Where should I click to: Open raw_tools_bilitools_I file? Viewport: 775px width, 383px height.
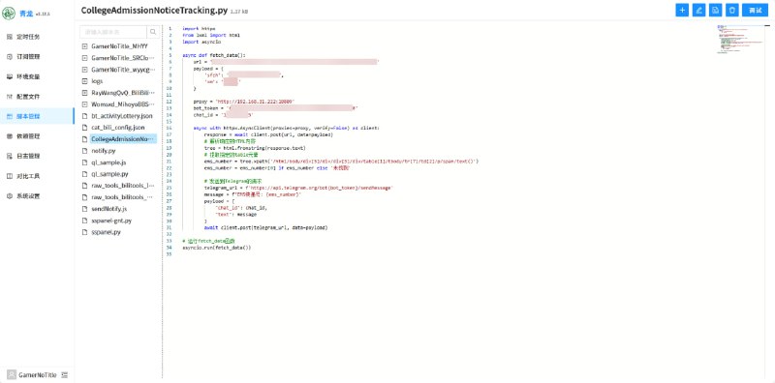[123, 186]
